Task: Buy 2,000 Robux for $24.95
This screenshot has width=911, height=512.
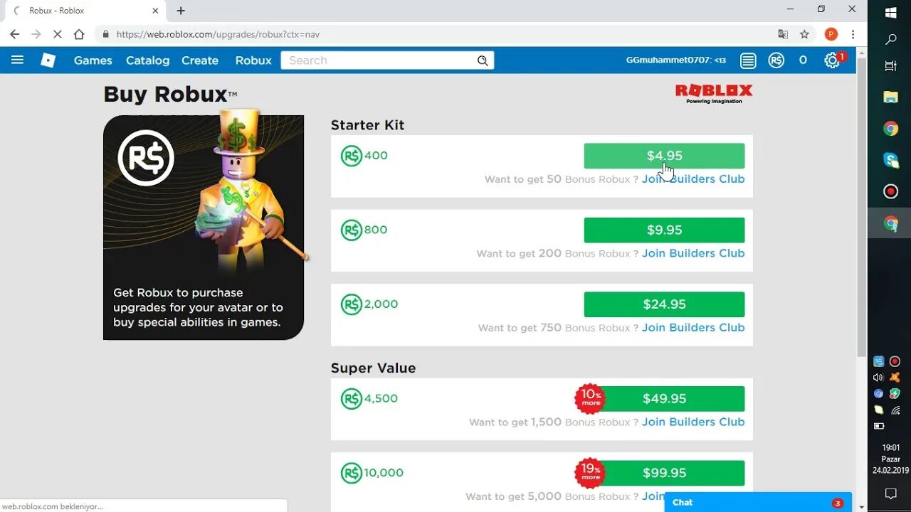Action: pyautogui.click(x=664, y=304)
